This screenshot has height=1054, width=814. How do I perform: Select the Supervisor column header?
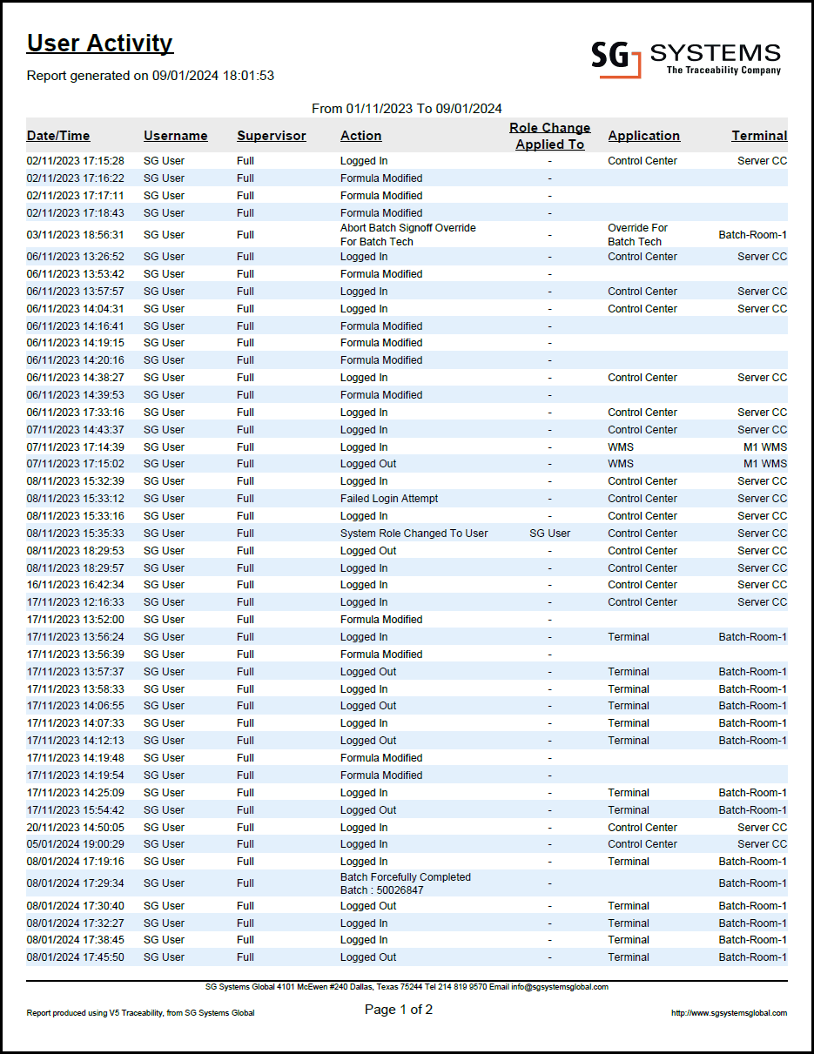click(x=271, y=136)
